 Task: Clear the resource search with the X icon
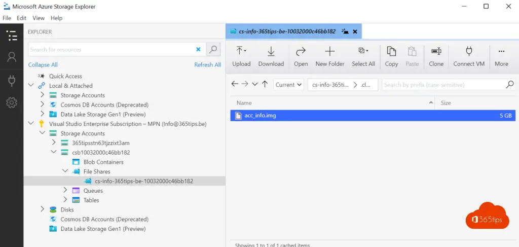(198, 49)
